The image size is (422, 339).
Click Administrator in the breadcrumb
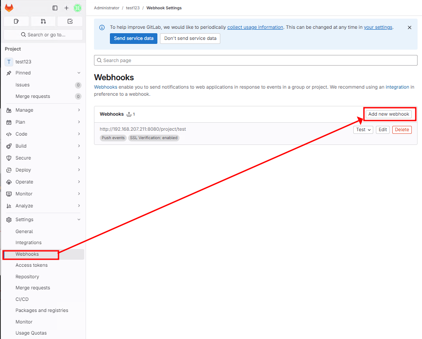[106, 8]
